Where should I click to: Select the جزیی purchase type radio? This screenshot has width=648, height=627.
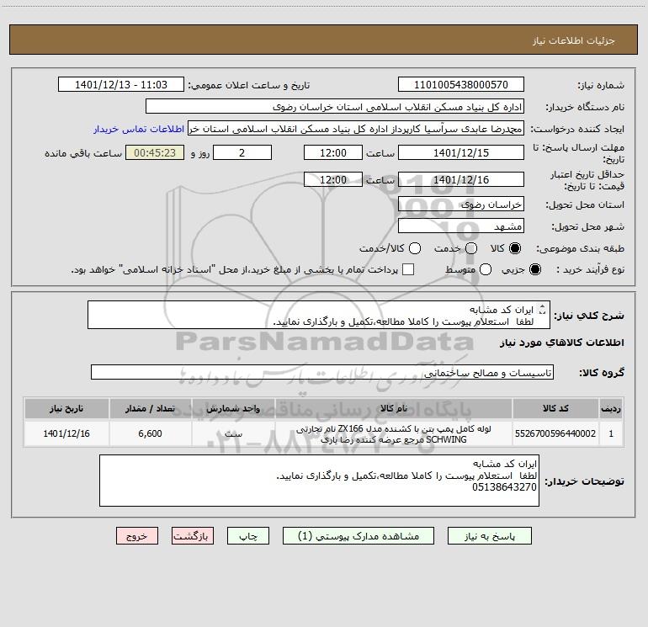point(534,269)
